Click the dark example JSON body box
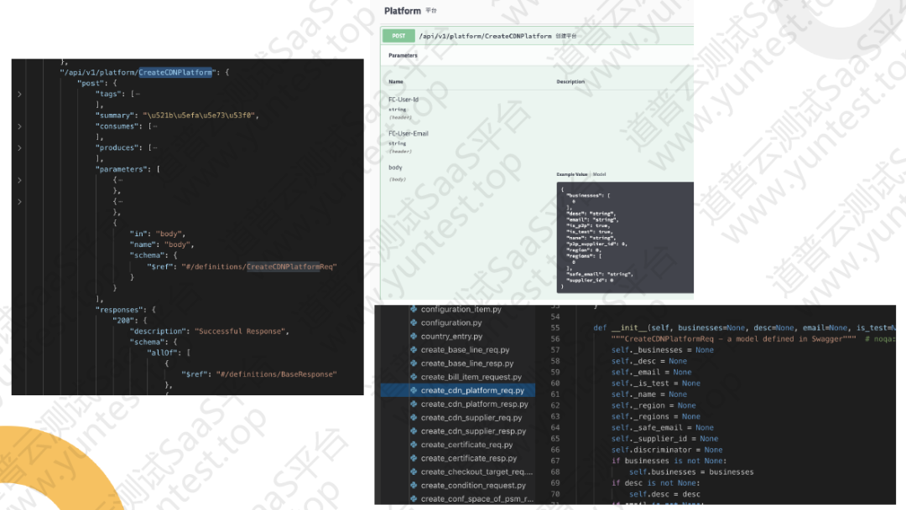Screen dimensions: 906x510 (x=624, y=237)
